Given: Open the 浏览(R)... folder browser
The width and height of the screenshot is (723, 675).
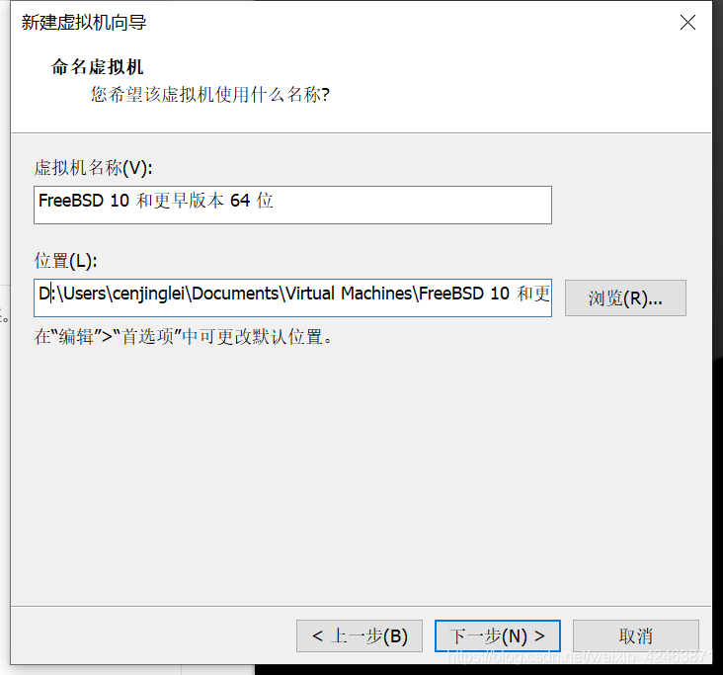Looking at the screenshot, I should click(625, 298).
